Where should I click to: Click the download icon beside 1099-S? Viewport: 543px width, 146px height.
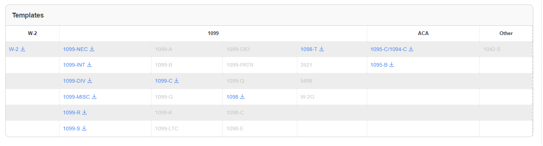point(84,128)
